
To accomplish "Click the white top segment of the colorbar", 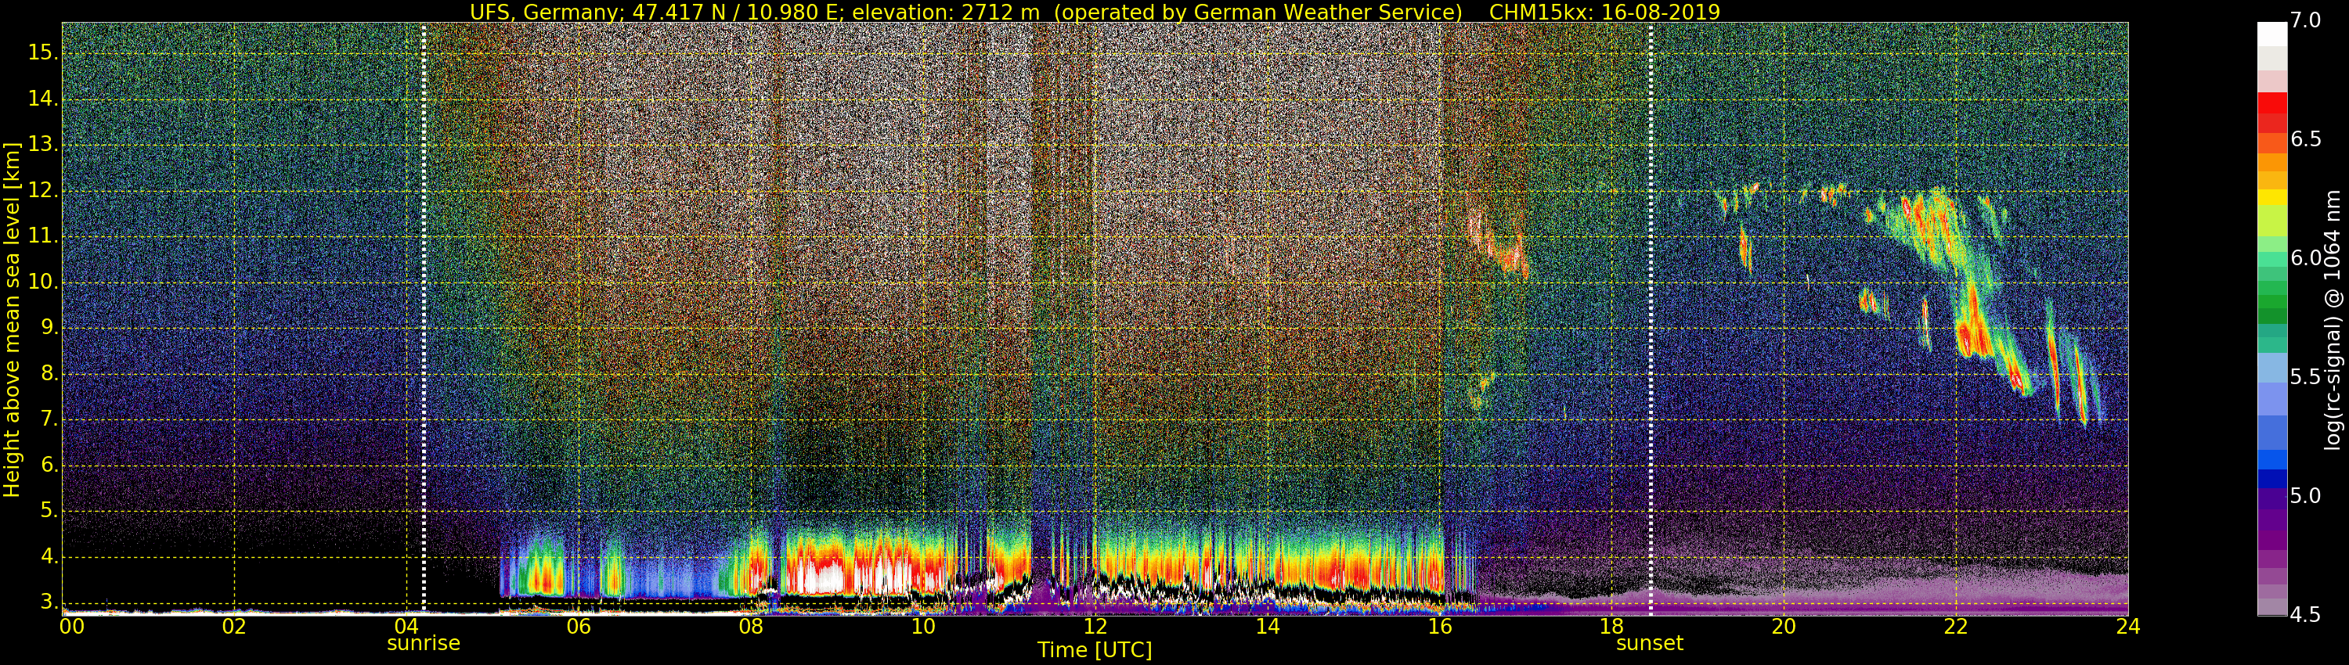I will point(2271,34).
